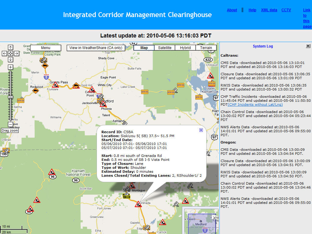Click the roadwork marker at Grenada

138,204
